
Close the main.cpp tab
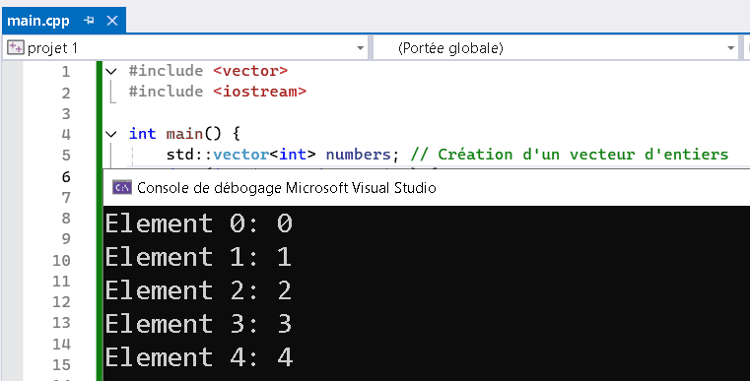[112, 21]
